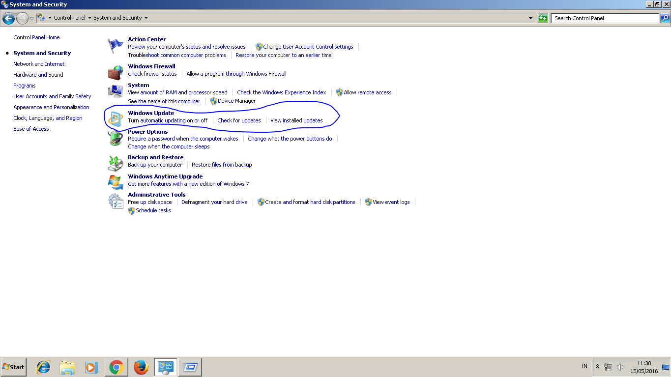Select Control Panel Home in sidebar
Viewport: 671px width, 377px height.
point(36,37)
